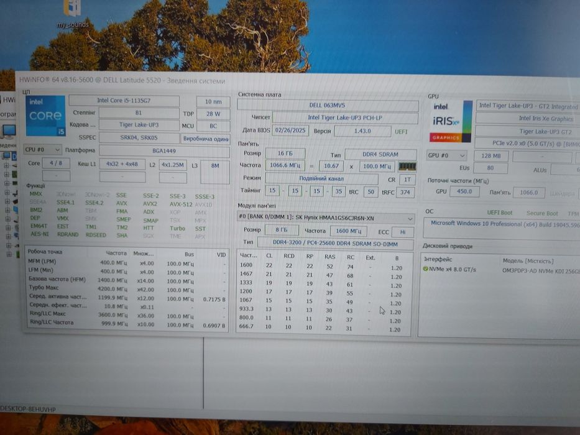This screenshot has width=580, height=435.
Task: Click the memory chip icon beside 100.0 МГц
Action: (407, 167)
